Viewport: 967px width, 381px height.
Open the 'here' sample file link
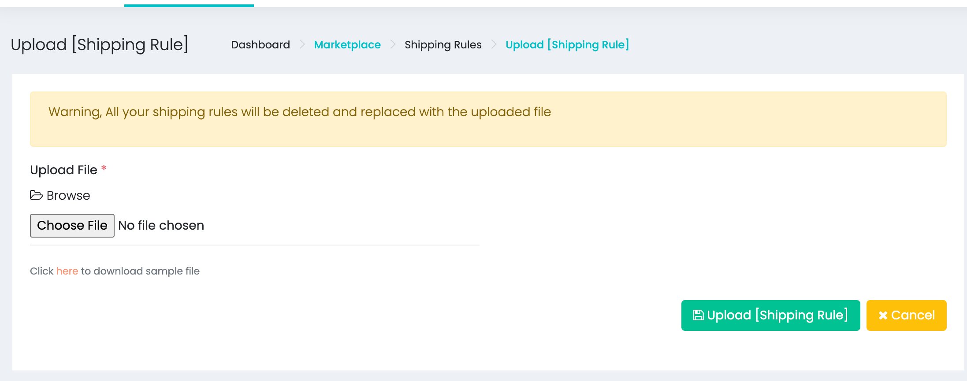[67, 271]
